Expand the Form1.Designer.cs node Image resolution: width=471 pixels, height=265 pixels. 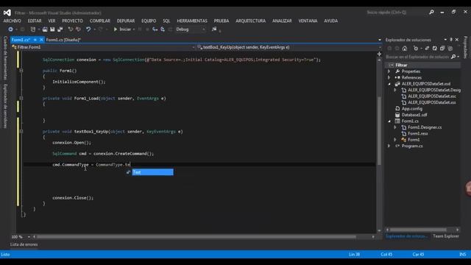click(x=395, y=127)
